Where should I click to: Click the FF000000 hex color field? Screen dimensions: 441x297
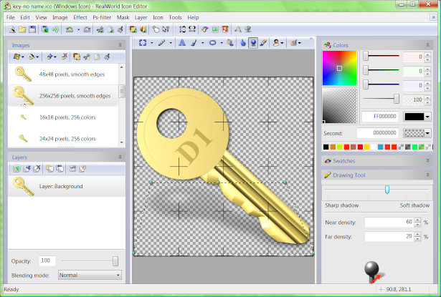point(380,117)
